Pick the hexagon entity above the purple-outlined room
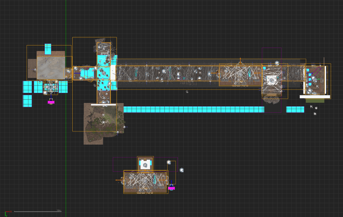343x217 pixels. pos(277,63)
